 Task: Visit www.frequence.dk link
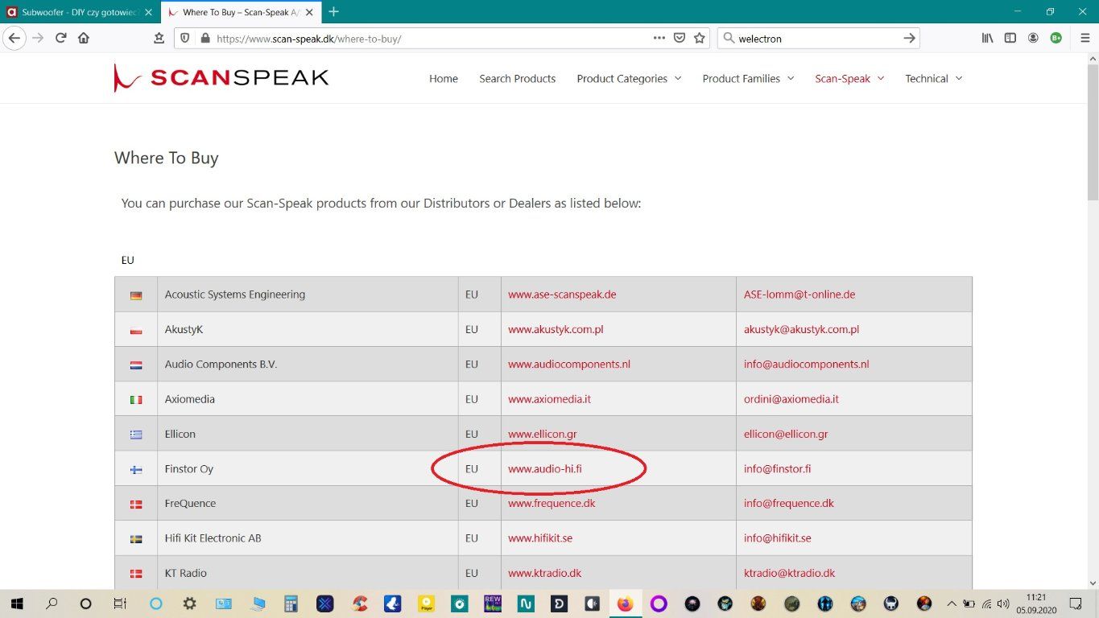pyautogui.click(x=552, y=503)
